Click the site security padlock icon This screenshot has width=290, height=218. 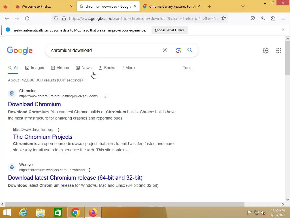click(x=64, y=18)
